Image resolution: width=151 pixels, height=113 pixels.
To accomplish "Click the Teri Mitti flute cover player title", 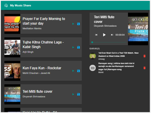I will pos(104,19).
